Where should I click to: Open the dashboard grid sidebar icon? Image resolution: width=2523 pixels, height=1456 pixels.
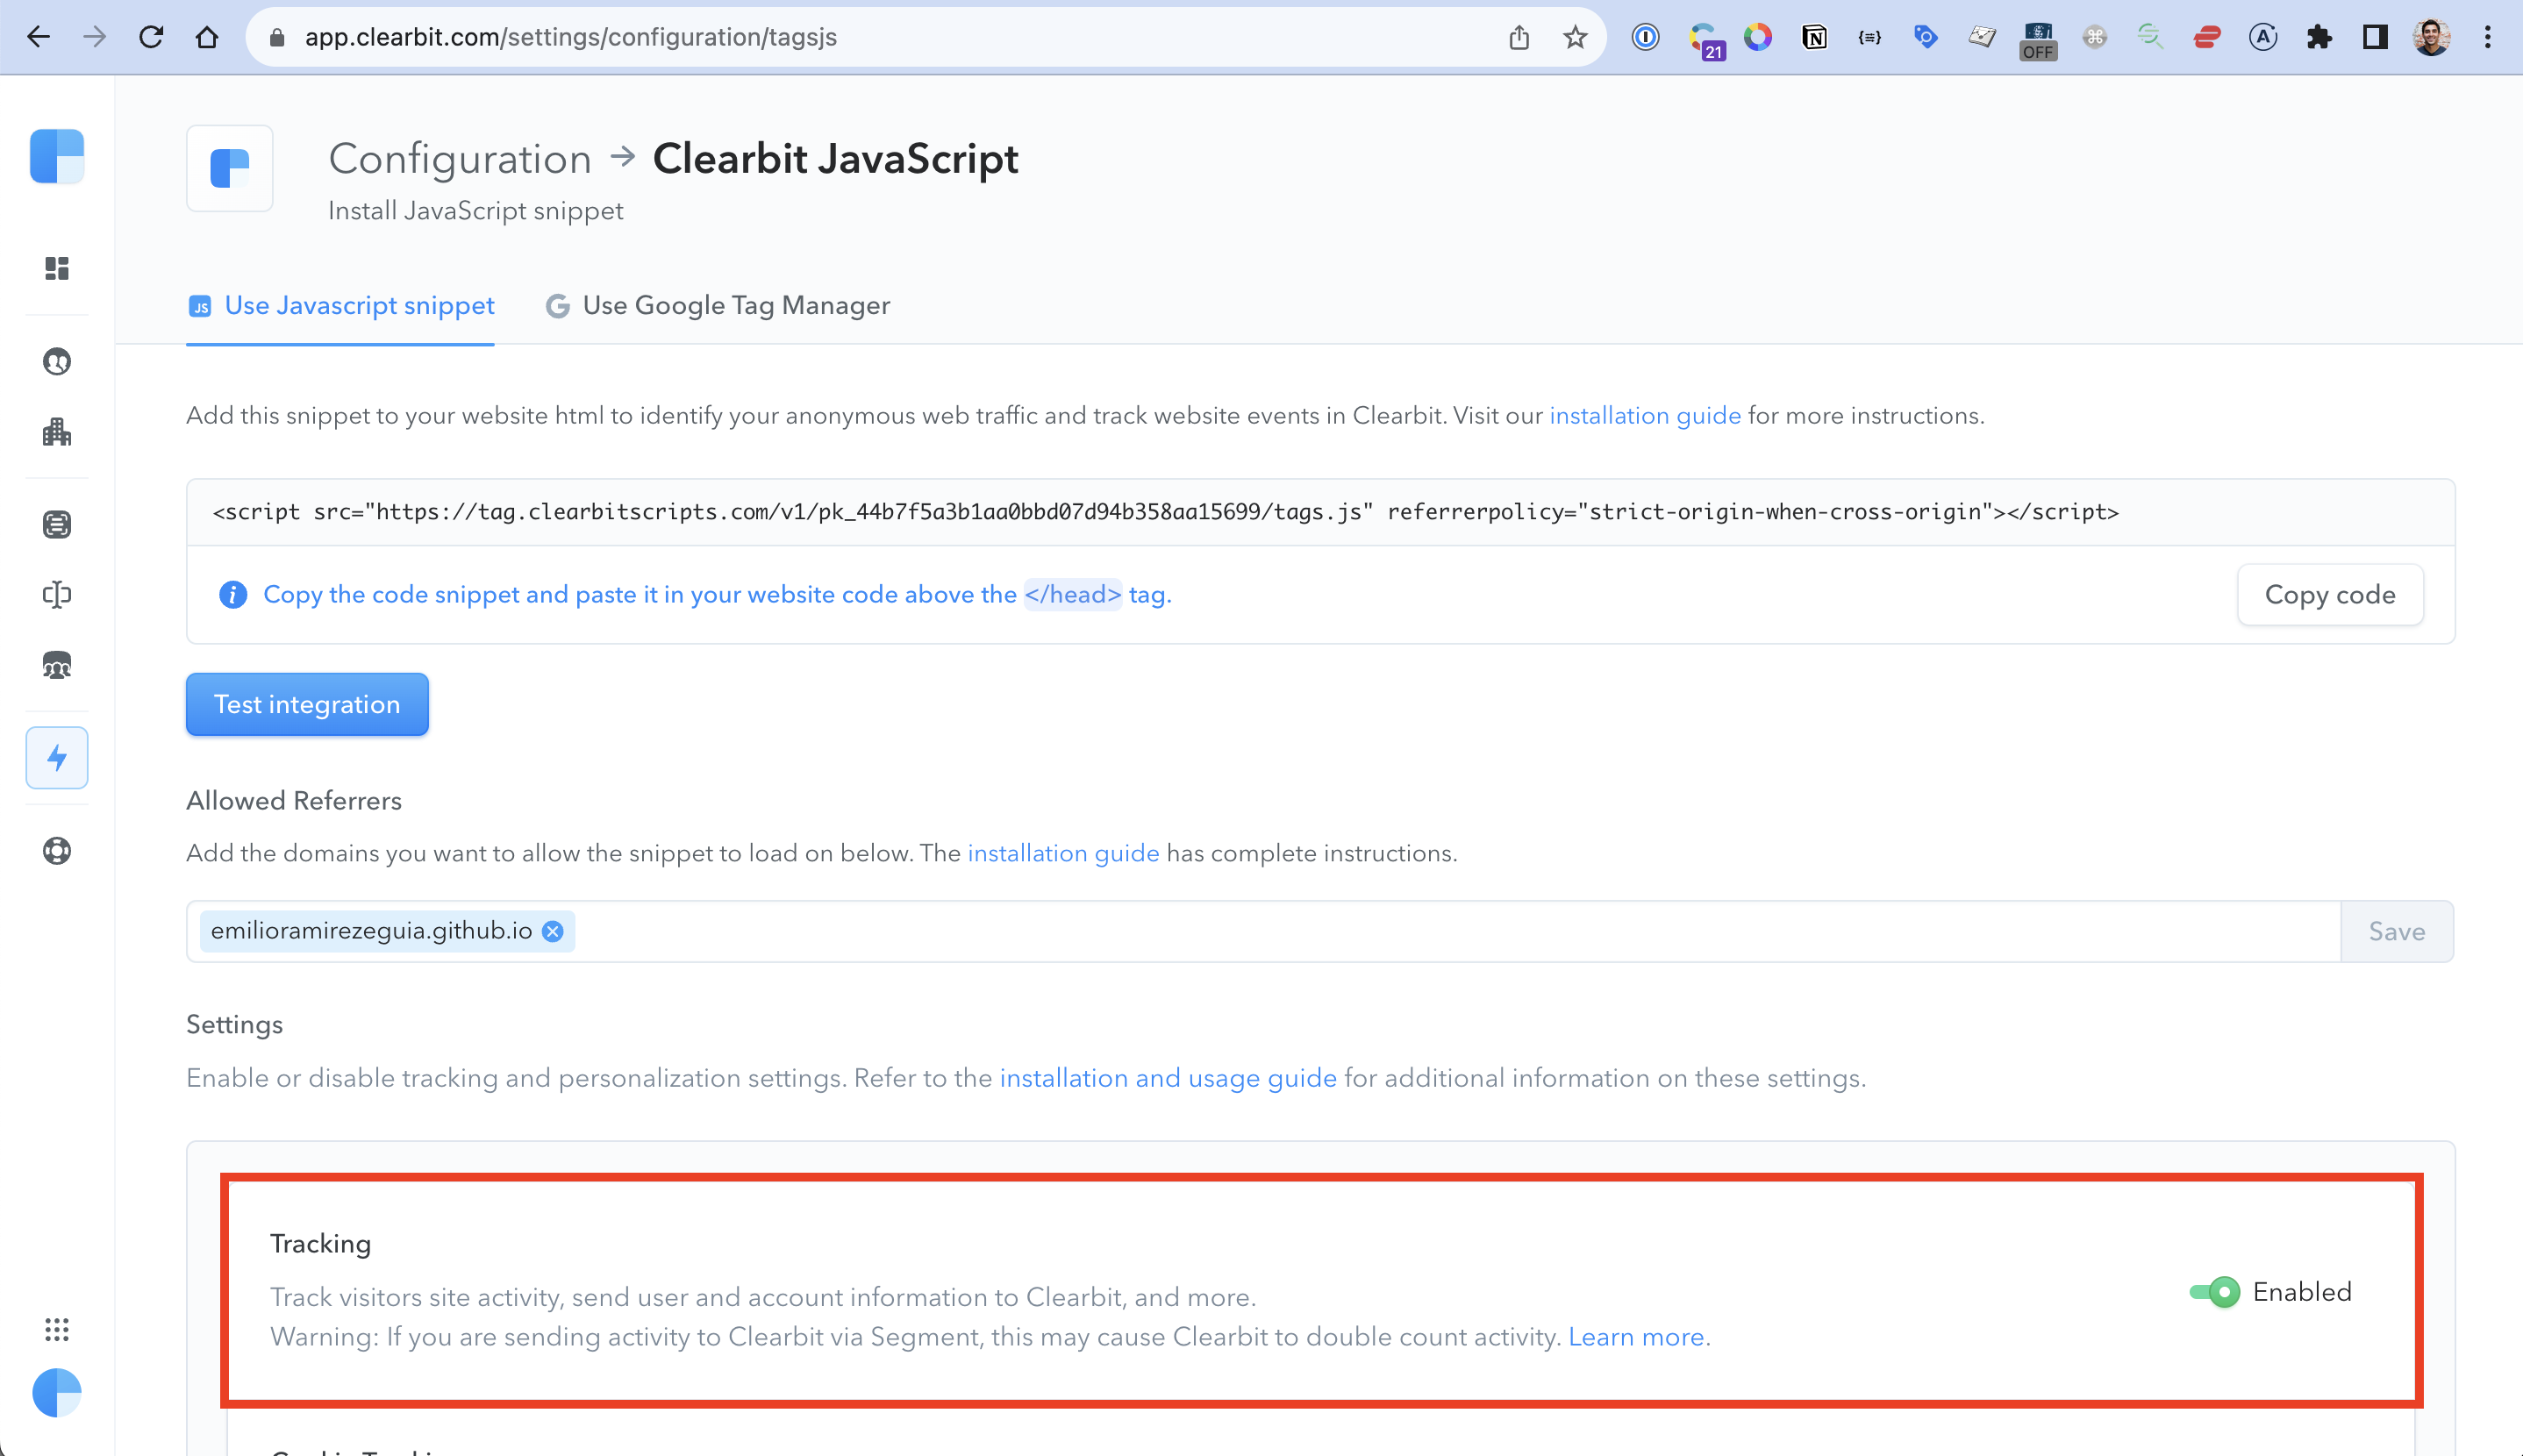57,268
